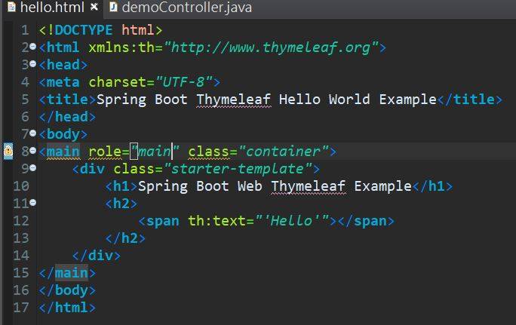Click the opening title tag on line 5
This screenshot has width=516, height=325.
67,100
